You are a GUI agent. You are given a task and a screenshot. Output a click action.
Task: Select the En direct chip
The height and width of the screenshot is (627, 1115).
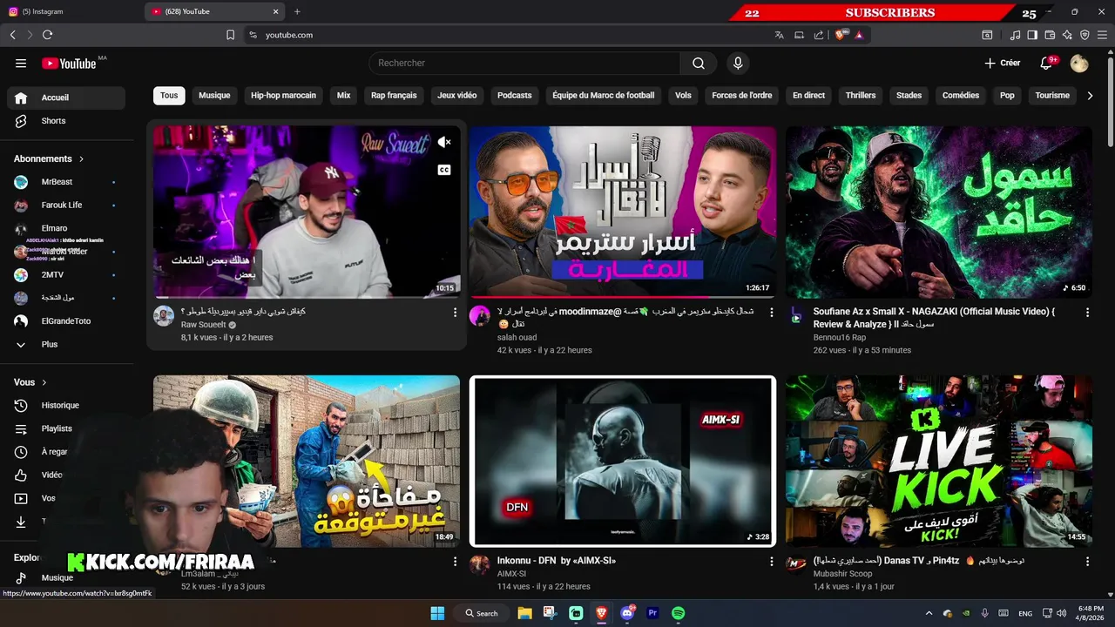808,96
